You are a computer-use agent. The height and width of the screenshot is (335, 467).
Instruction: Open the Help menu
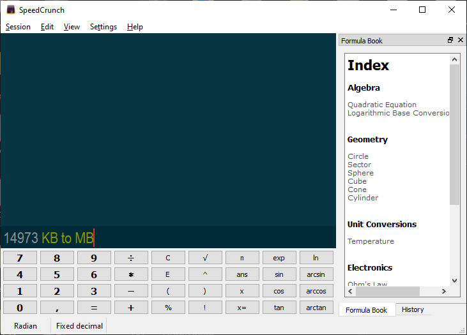click(135, 27)
